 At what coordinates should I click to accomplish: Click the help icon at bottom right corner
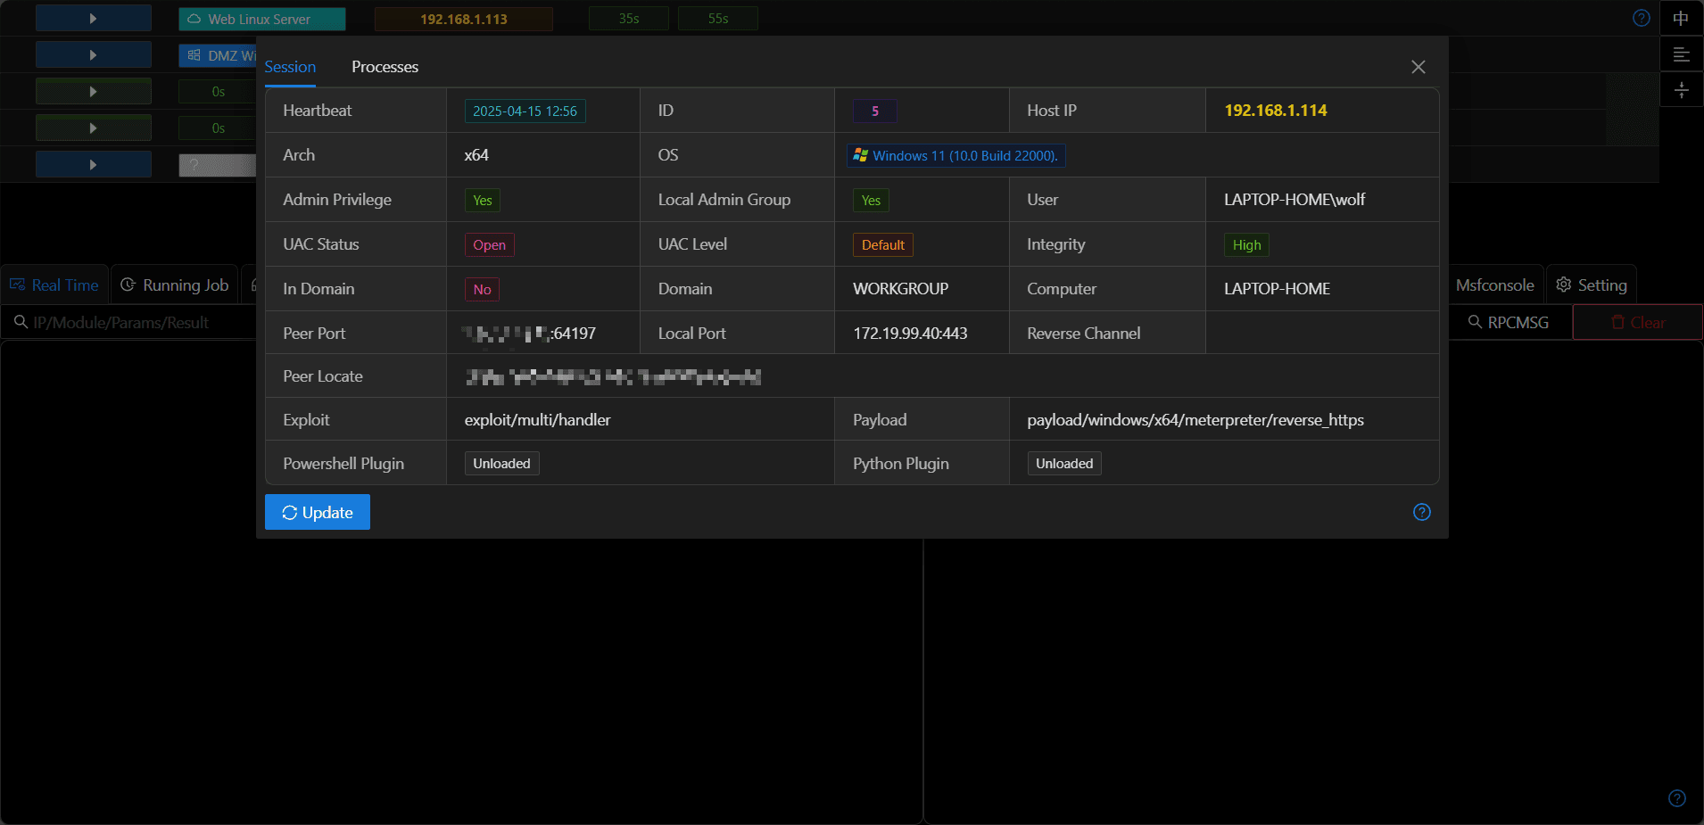point(1677,798)
